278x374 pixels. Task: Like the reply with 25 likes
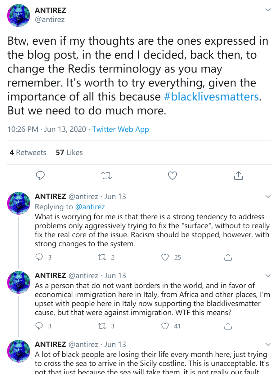[166, 257]
